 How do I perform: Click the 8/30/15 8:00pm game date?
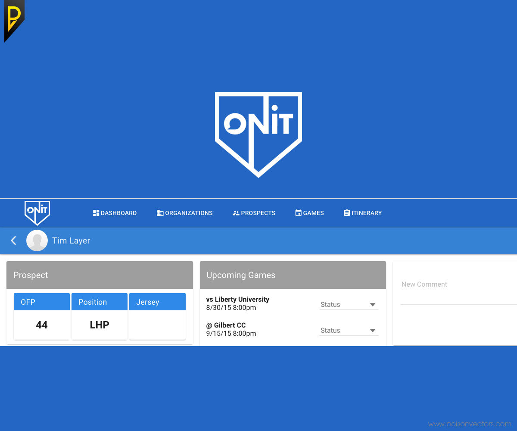click(231, 308)
